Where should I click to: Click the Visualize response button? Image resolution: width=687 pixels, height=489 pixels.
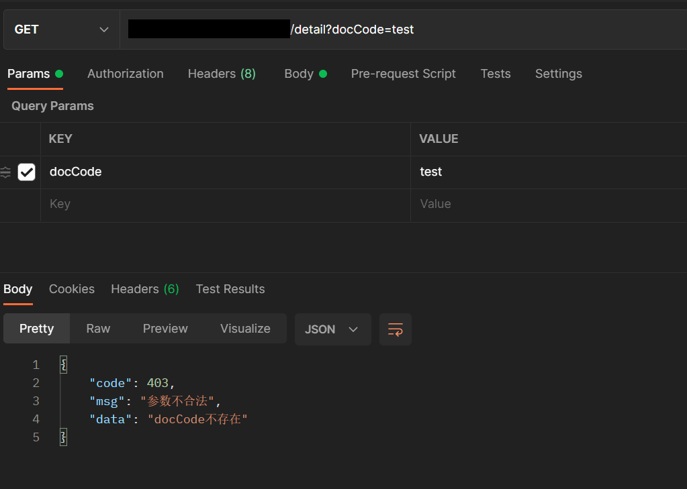[245, 329]
